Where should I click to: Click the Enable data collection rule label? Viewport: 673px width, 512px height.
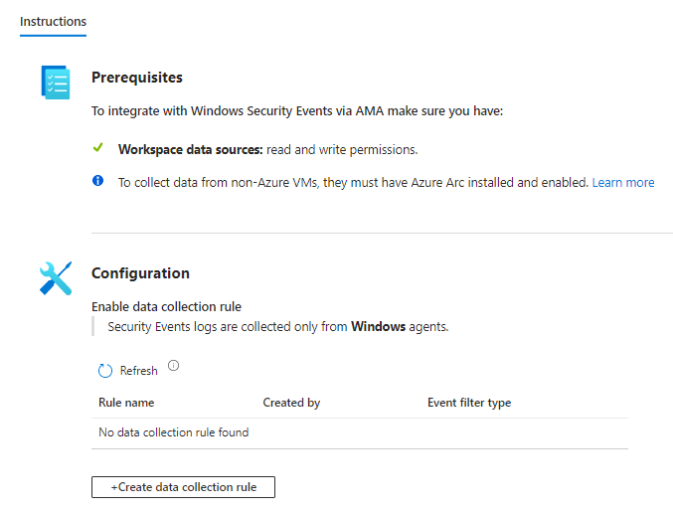click(166, 306)
